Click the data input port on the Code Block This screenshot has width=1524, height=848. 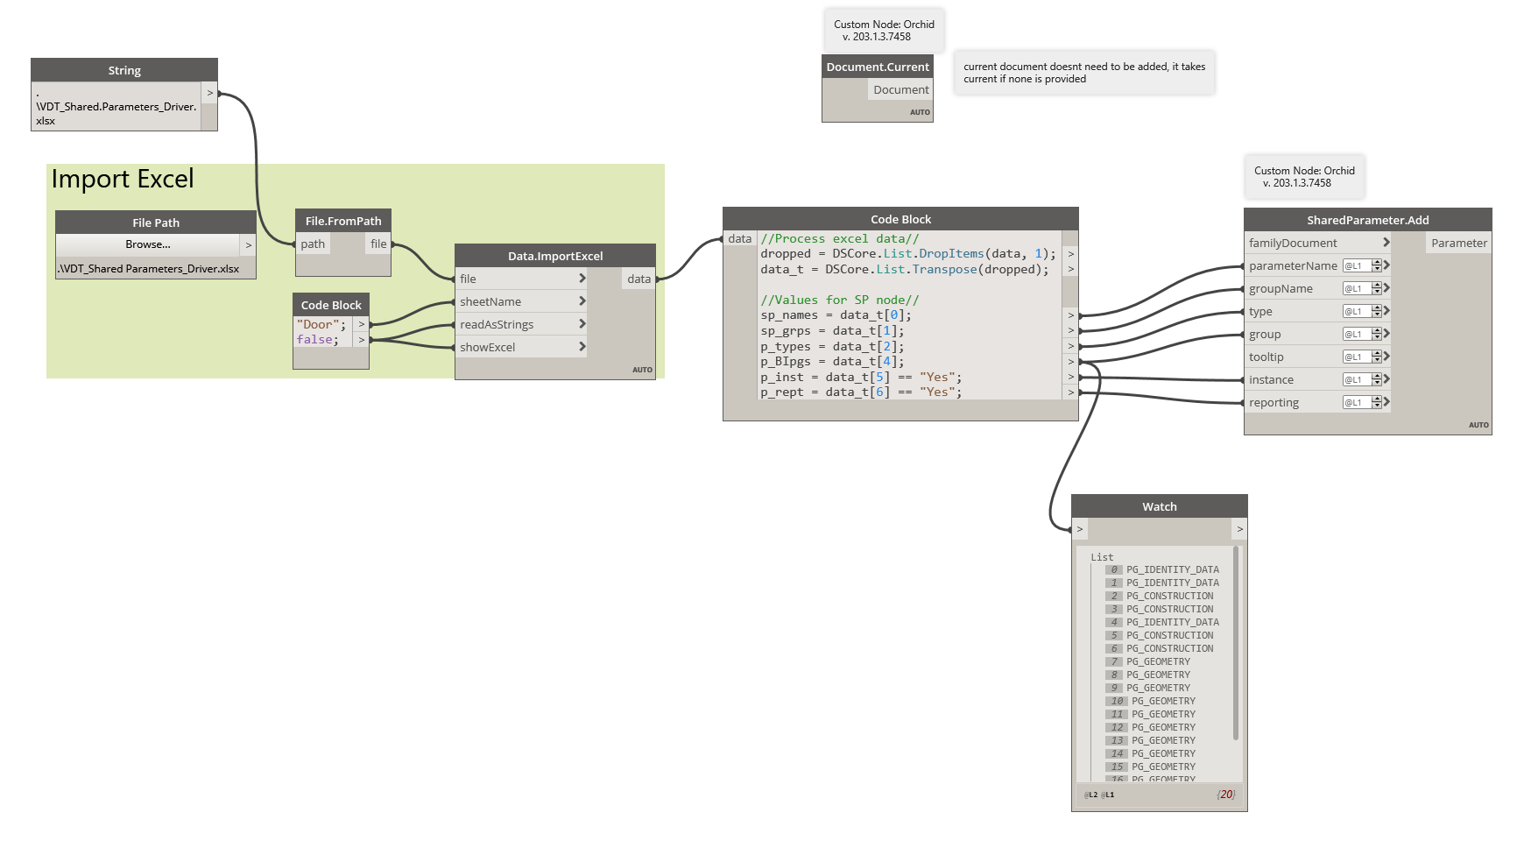pos(740,238)
